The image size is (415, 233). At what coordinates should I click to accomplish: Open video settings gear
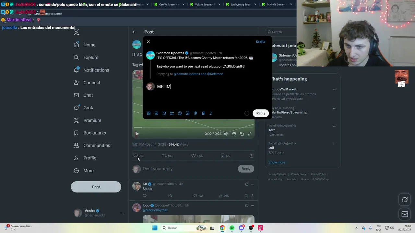(x=234, y=134)
